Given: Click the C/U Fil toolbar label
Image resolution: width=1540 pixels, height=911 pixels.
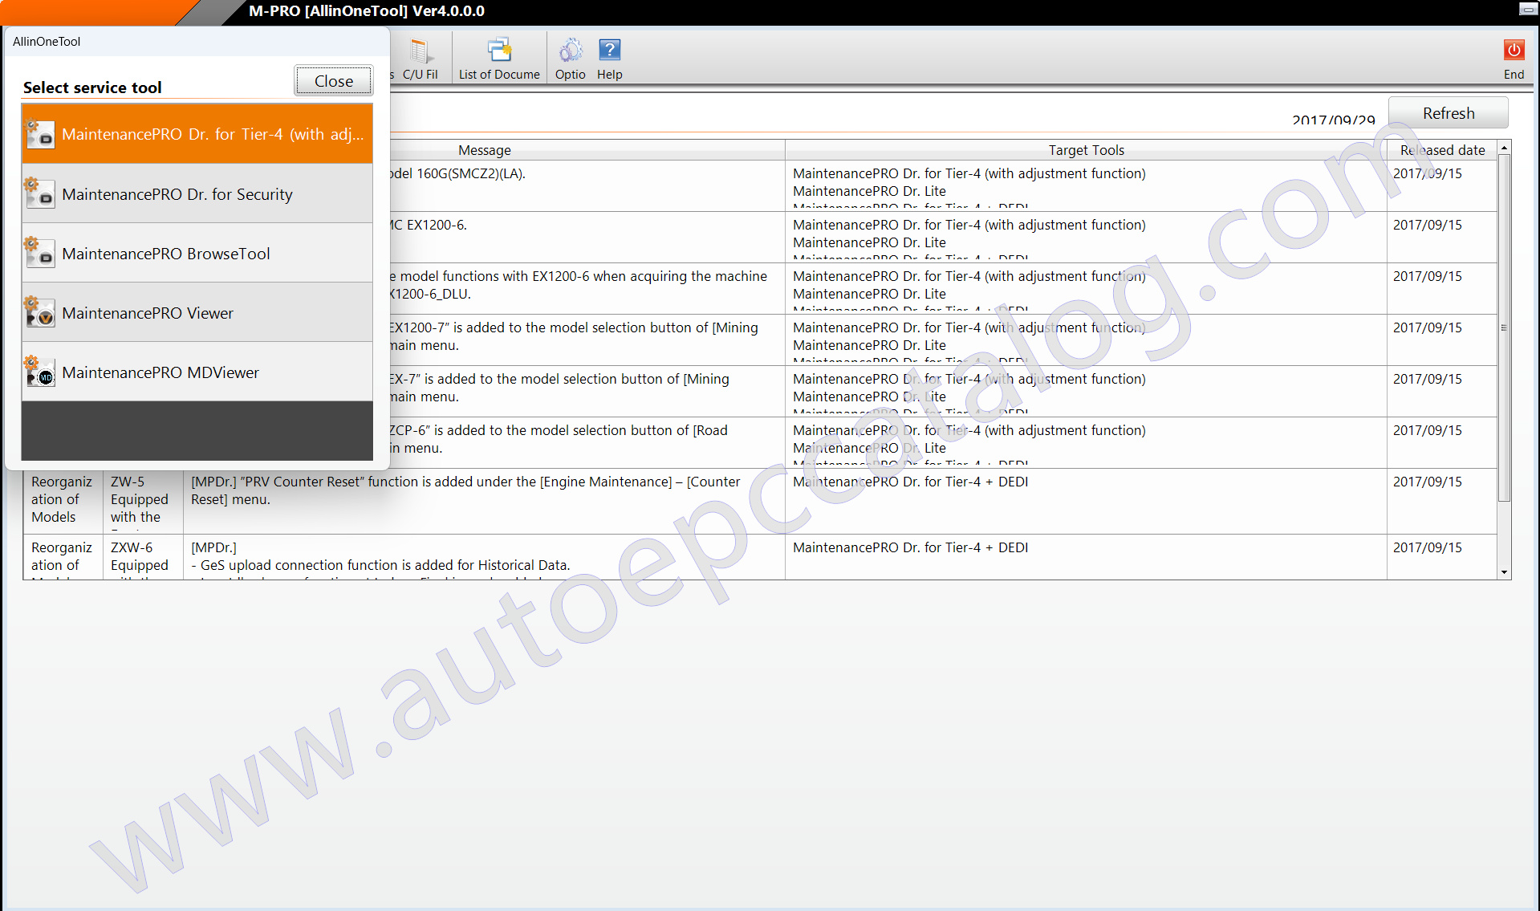Looking at the screenshot, I should (x=421, y=75).
